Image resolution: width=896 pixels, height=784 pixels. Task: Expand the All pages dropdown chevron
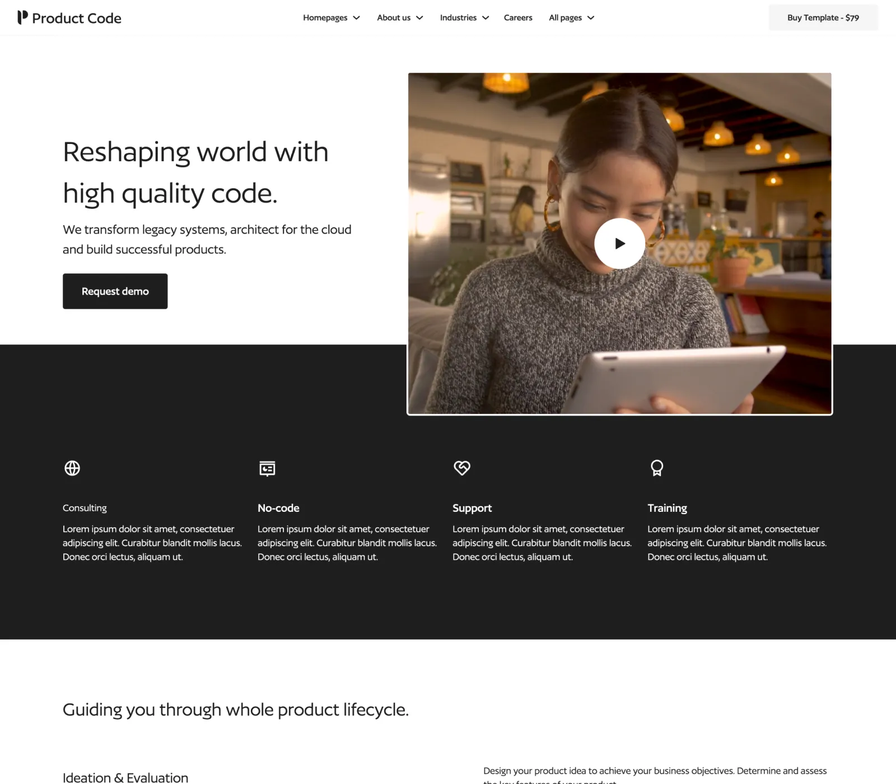591,18
